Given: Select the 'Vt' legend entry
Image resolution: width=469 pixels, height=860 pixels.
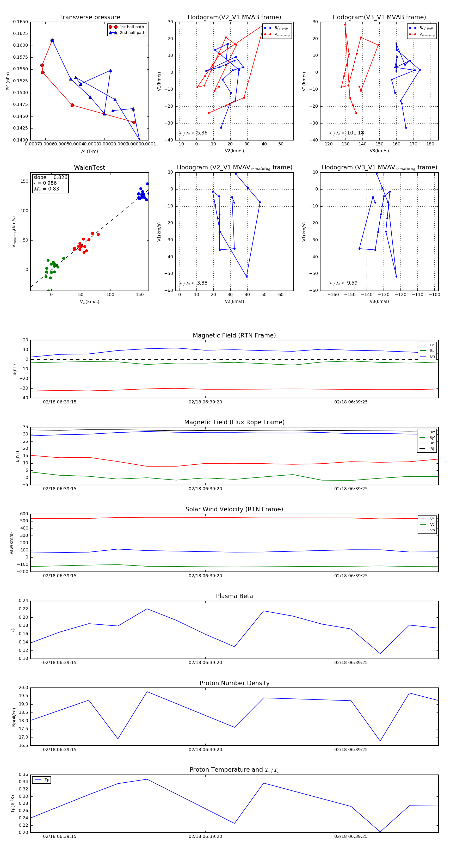Looking at the screenshot, I should pyautogui.click(x=427, y=525).
